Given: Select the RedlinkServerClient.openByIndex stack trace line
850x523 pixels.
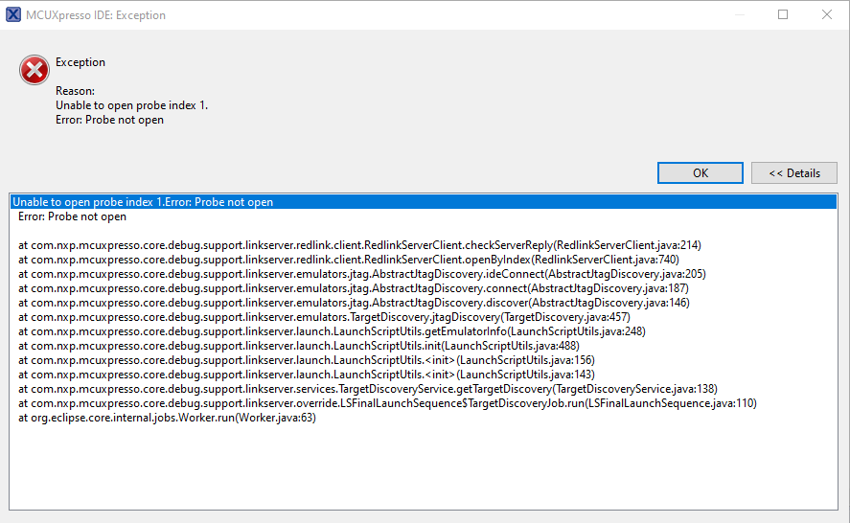Looking at the screenshot, I should pos(349,259).
